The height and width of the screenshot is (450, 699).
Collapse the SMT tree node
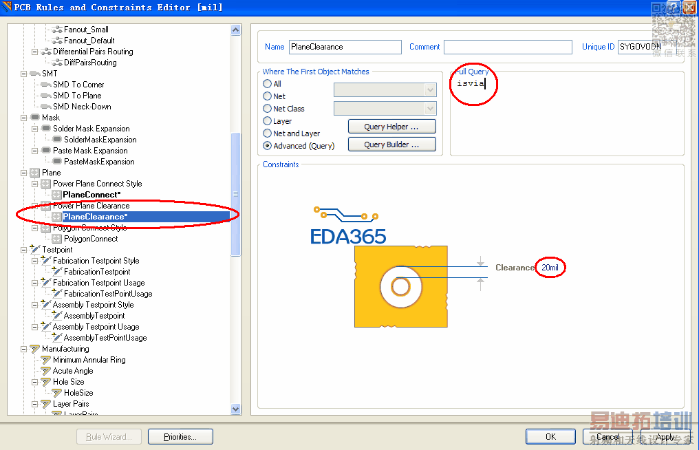[x=23, y=74]
